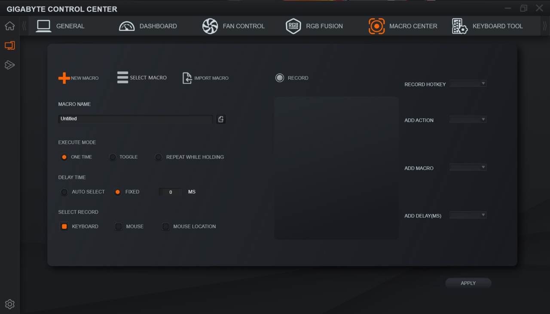Go to Home in left sidebar
This screenshot has width=550, height=314.
pos(9,26)
